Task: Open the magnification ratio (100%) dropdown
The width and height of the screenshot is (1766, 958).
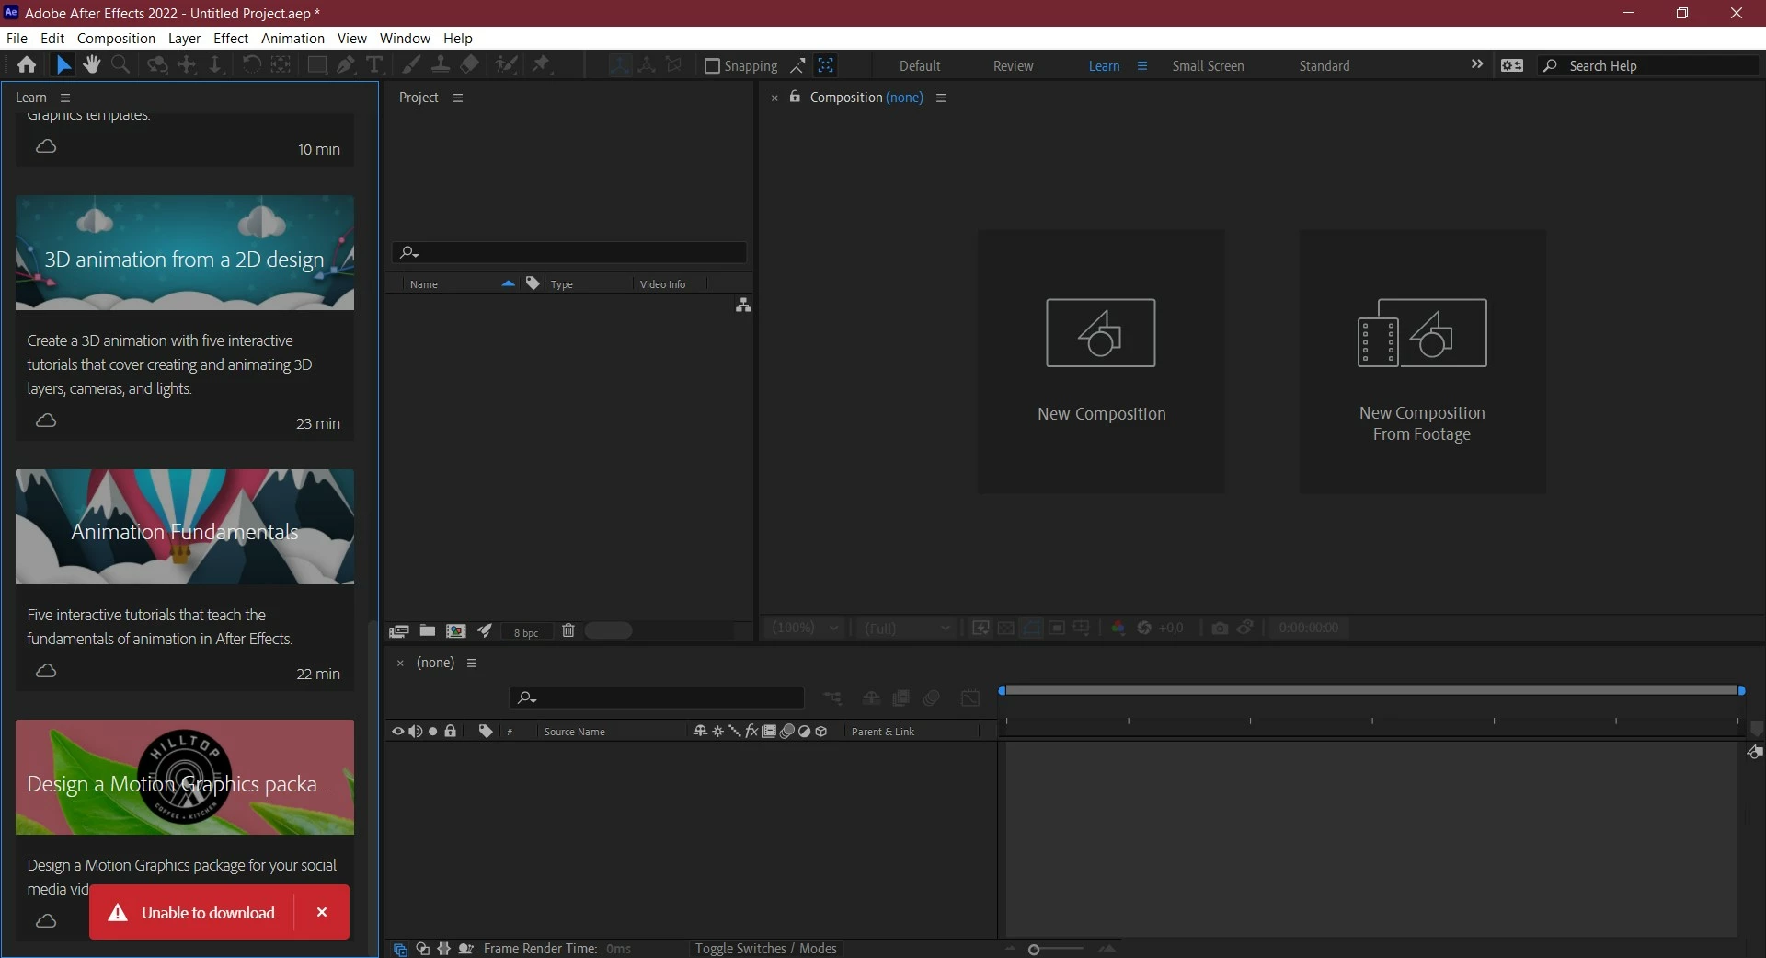Action: (805, 628)
